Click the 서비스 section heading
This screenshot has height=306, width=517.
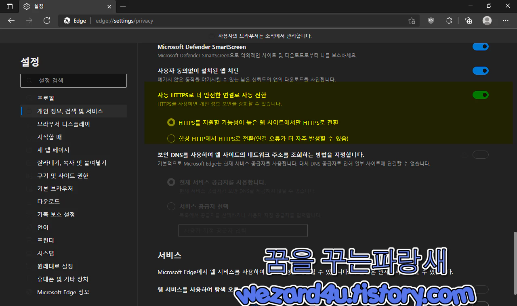(x=170, y=255)
